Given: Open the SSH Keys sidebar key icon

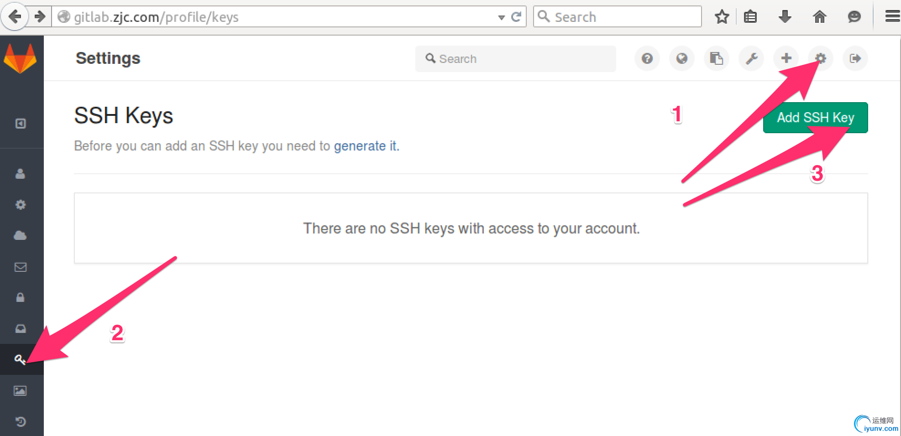Looking at the screenshot, I should tap(20, 359).
